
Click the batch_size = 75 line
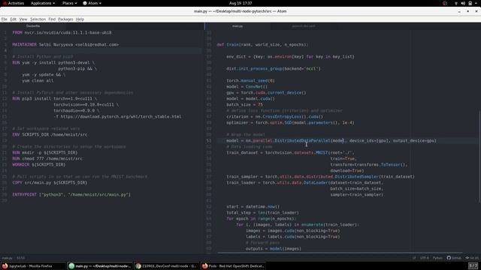tap(244, 104)
